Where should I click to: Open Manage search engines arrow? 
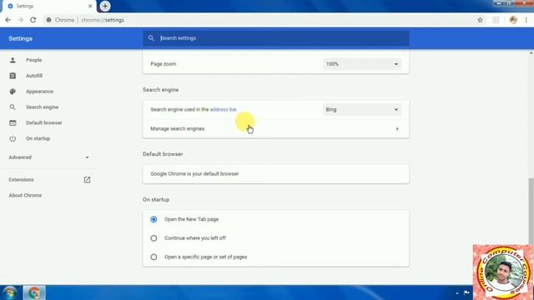[397, 129]
